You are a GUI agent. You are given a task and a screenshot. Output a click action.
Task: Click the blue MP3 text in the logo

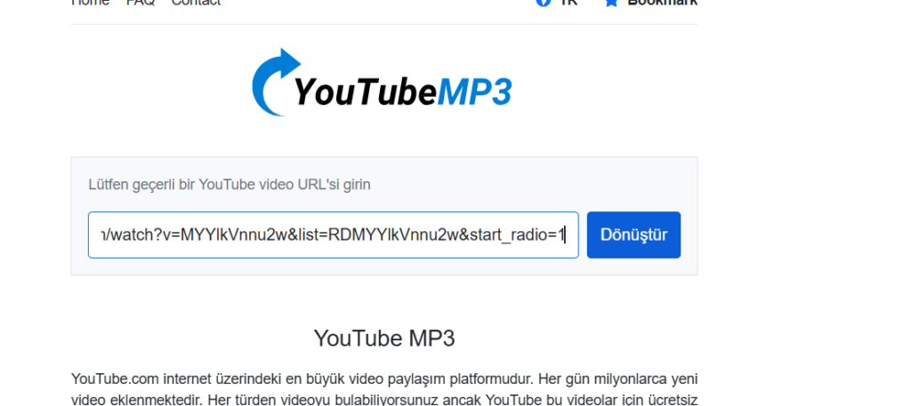[x=475, y=92]
